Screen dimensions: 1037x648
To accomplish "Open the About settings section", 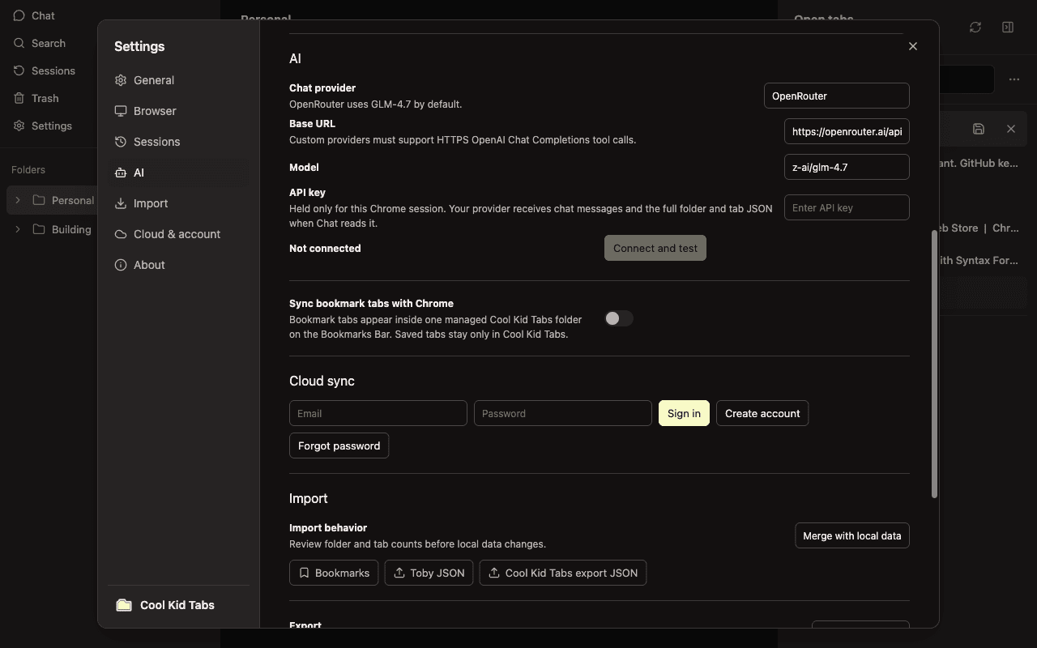I will pos(177,265).
